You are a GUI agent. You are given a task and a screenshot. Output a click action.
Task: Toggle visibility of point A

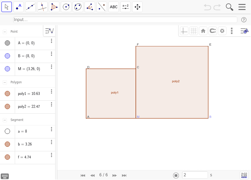pyautogui.click(x=7, y=43)
